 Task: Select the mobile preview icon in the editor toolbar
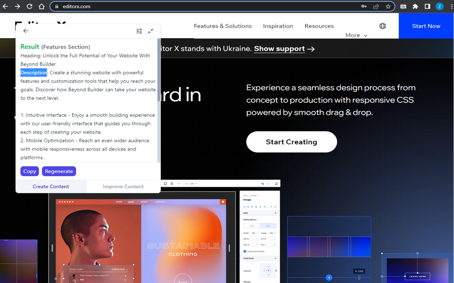(x=172, y=183)
